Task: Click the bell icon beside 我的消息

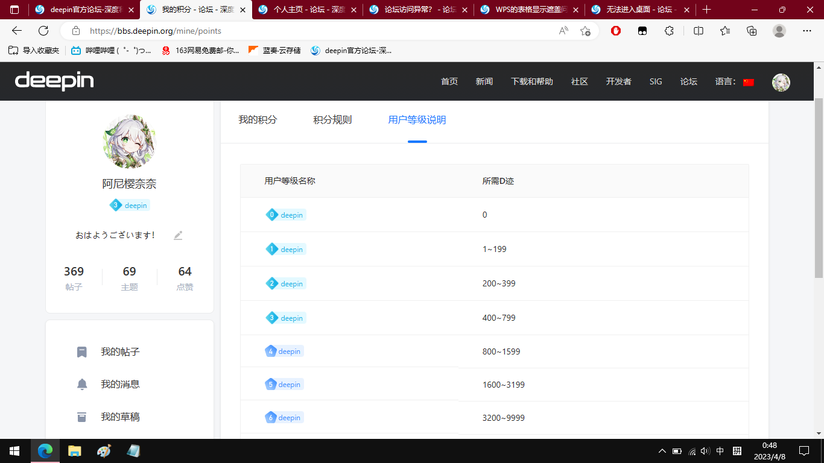Action: coord(82,384)
